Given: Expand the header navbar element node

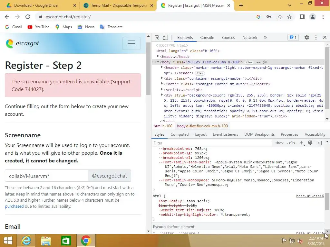Looking at the screenshot, I should click(162, 68).
